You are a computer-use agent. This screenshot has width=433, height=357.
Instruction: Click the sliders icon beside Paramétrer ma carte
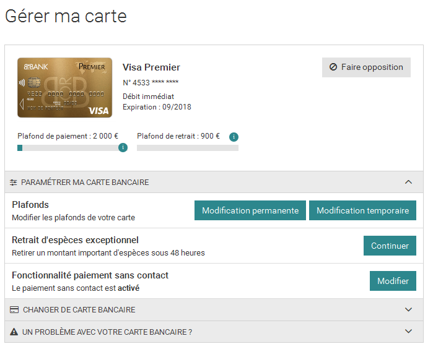click(14, 183)
